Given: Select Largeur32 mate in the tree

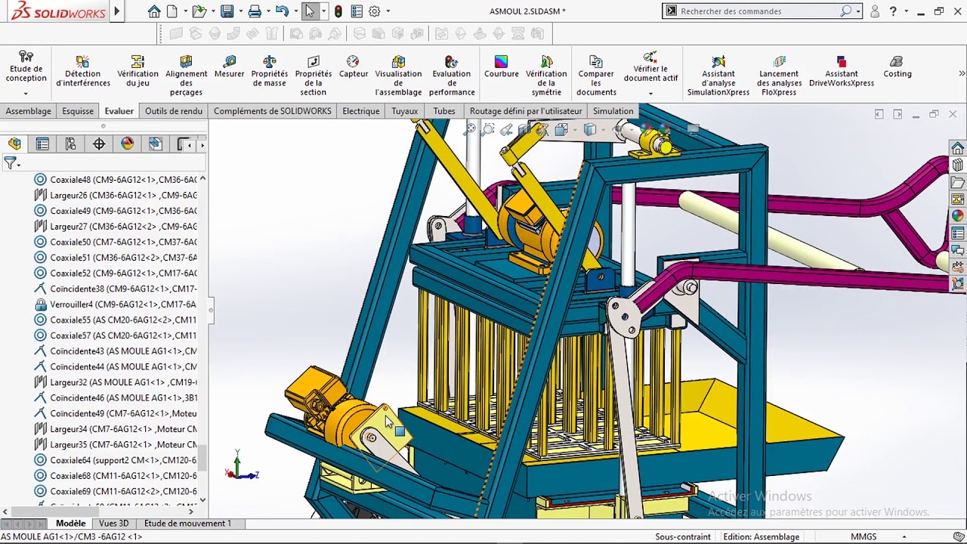Looking at the screenshot, I should (x=116, y=382).
